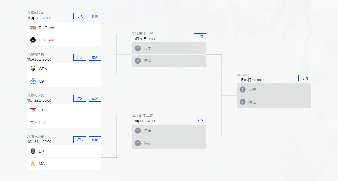Click the EDG team logo
Viewport: 338px width, 181px height.
[33, 40]
